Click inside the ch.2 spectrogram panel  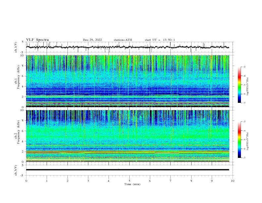coord(127,136)
